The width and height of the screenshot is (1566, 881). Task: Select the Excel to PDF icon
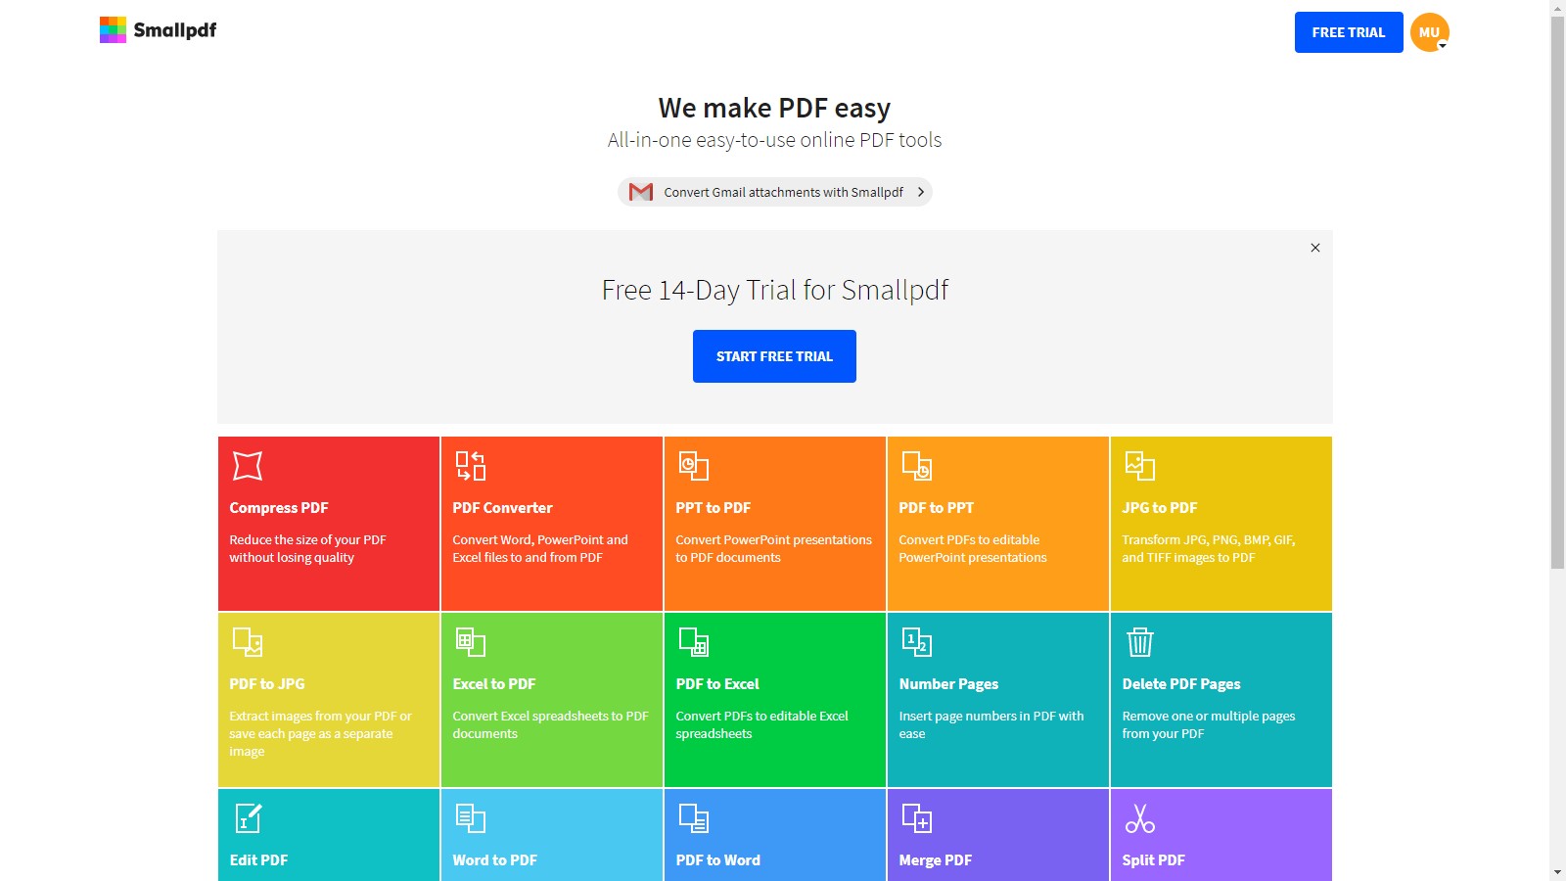471,642
